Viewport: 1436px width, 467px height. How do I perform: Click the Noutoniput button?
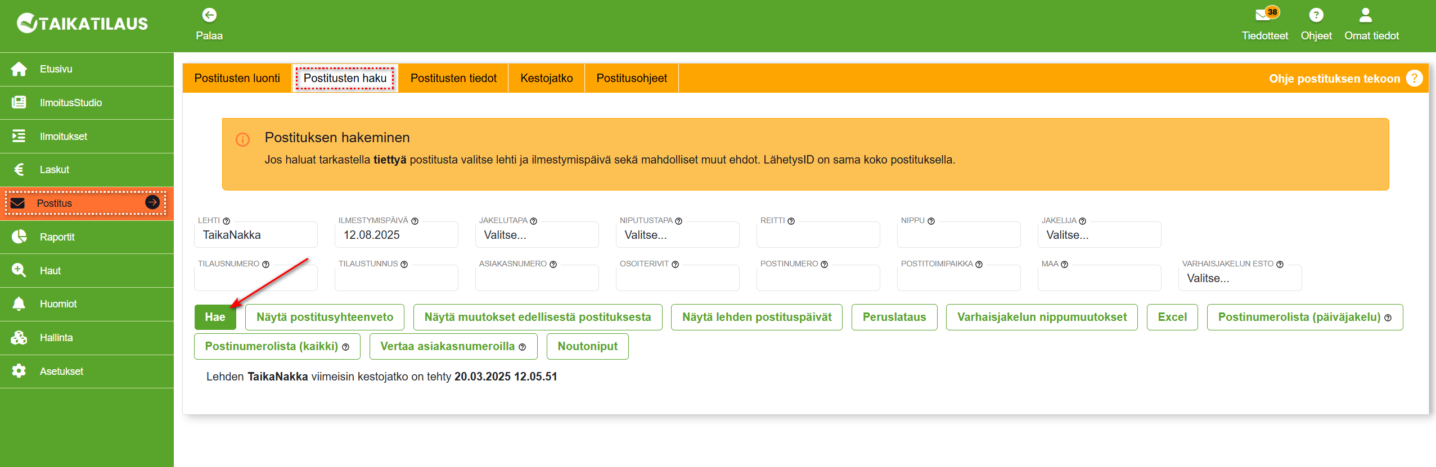coord(588,346)
